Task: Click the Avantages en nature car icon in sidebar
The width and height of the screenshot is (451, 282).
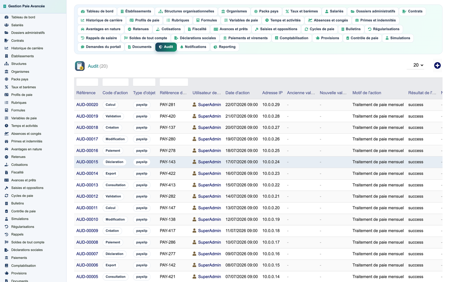Action: click(x=7, y=149)
